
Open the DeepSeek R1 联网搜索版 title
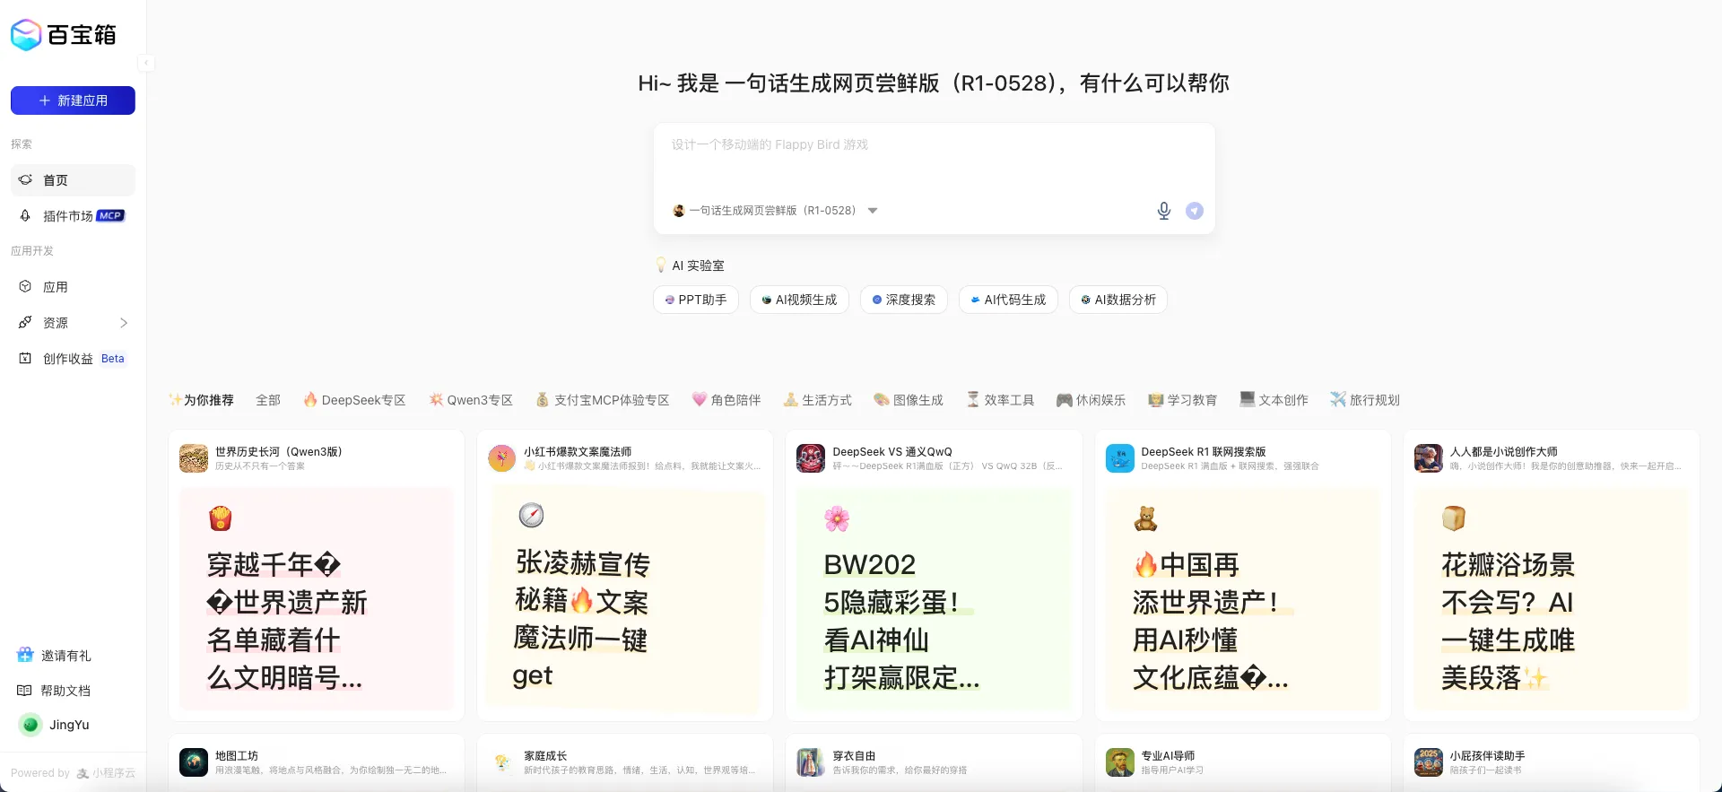pyautogui.click(x=1204, y=452)
